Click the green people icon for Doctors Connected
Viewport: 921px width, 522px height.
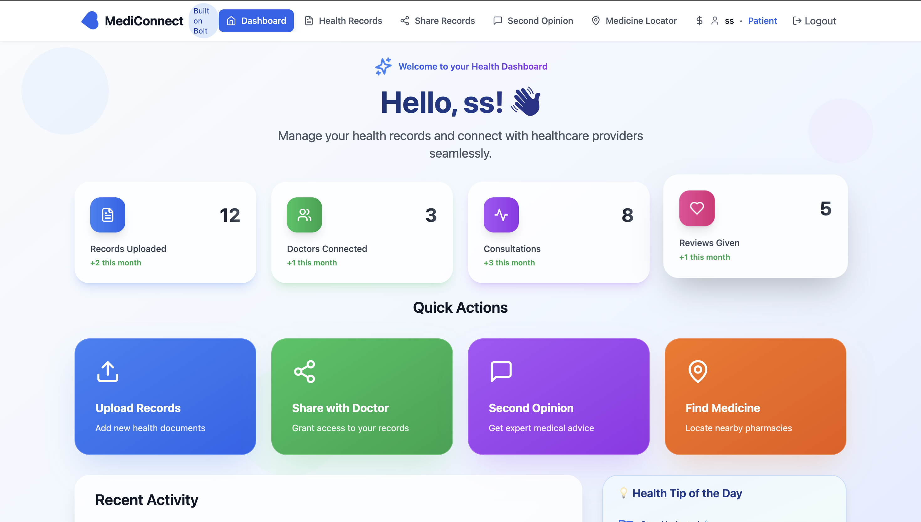click(304, 215)
